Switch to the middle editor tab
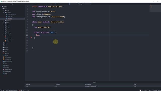Image resolution: width=161 pixels, height=91 pixels. [58, 4]
